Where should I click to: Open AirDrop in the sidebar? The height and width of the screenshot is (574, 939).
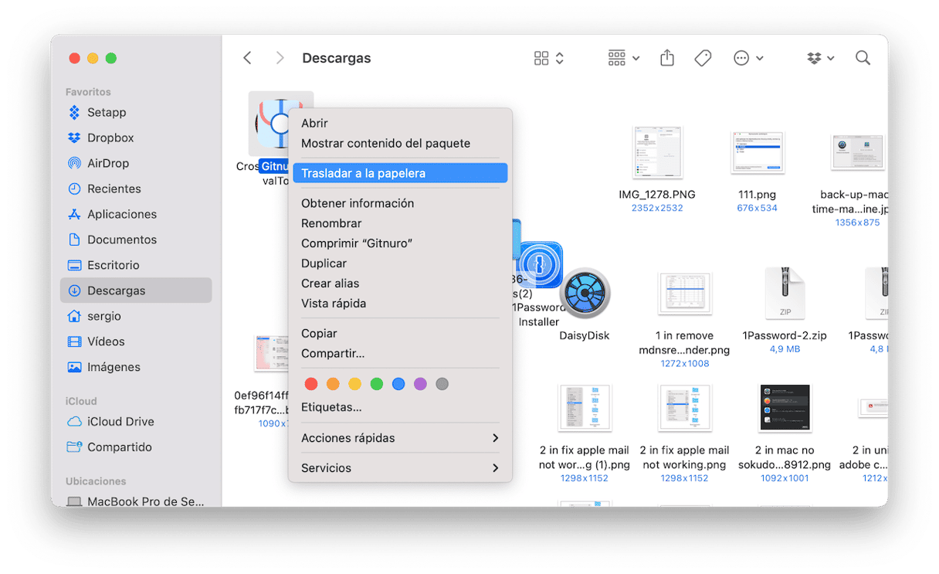(x=107, y=163)
